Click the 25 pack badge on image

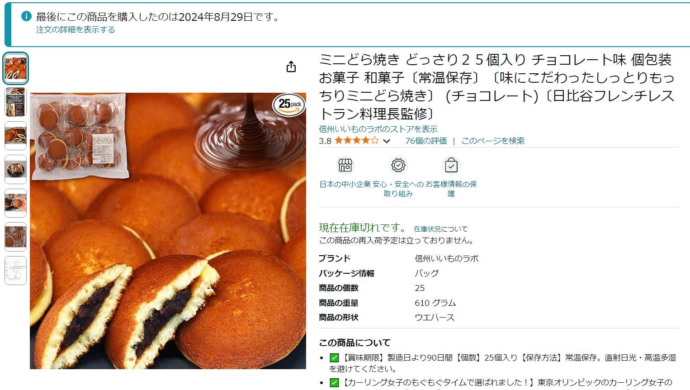click(x=289, y=105)
